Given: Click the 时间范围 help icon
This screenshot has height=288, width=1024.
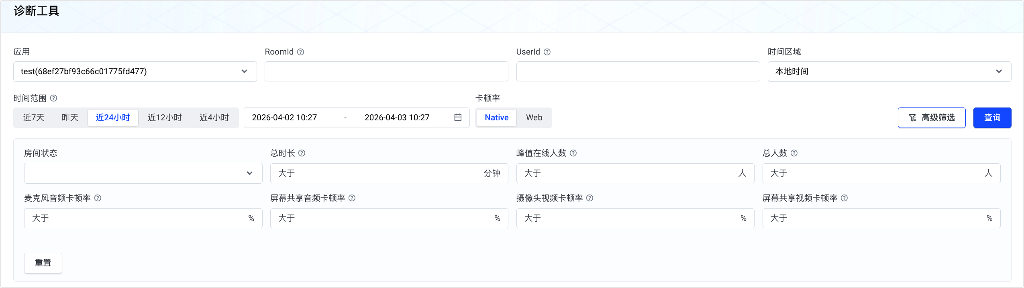Looking at the screenshot, I should click(53, 98).
